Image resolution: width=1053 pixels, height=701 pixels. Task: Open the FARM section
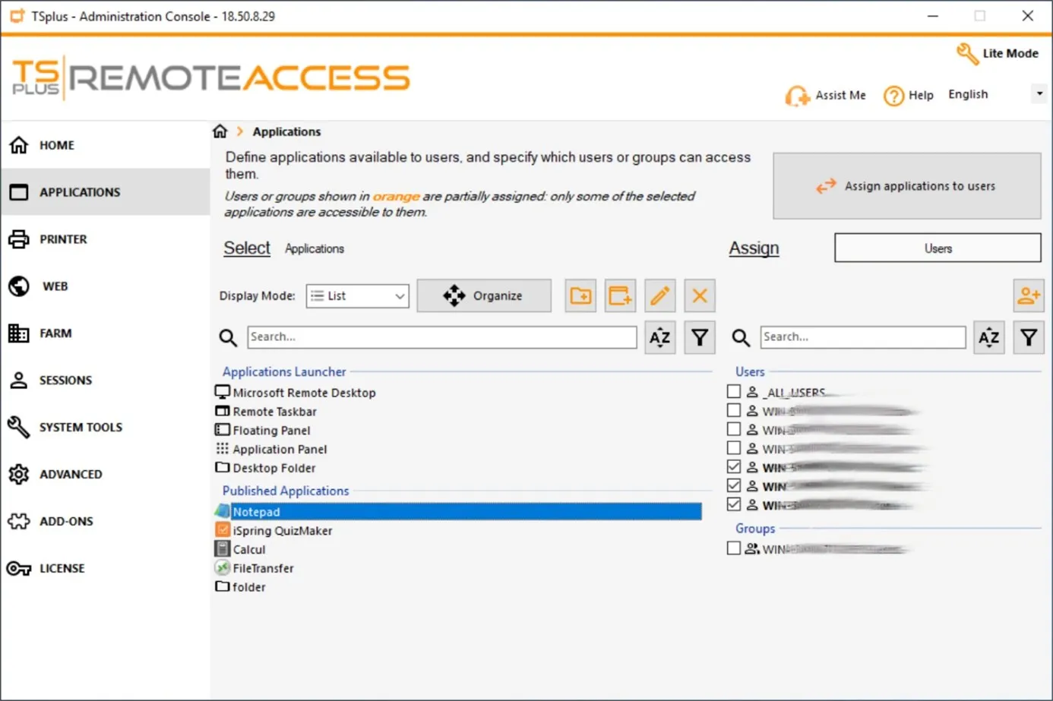coord(106,333)
